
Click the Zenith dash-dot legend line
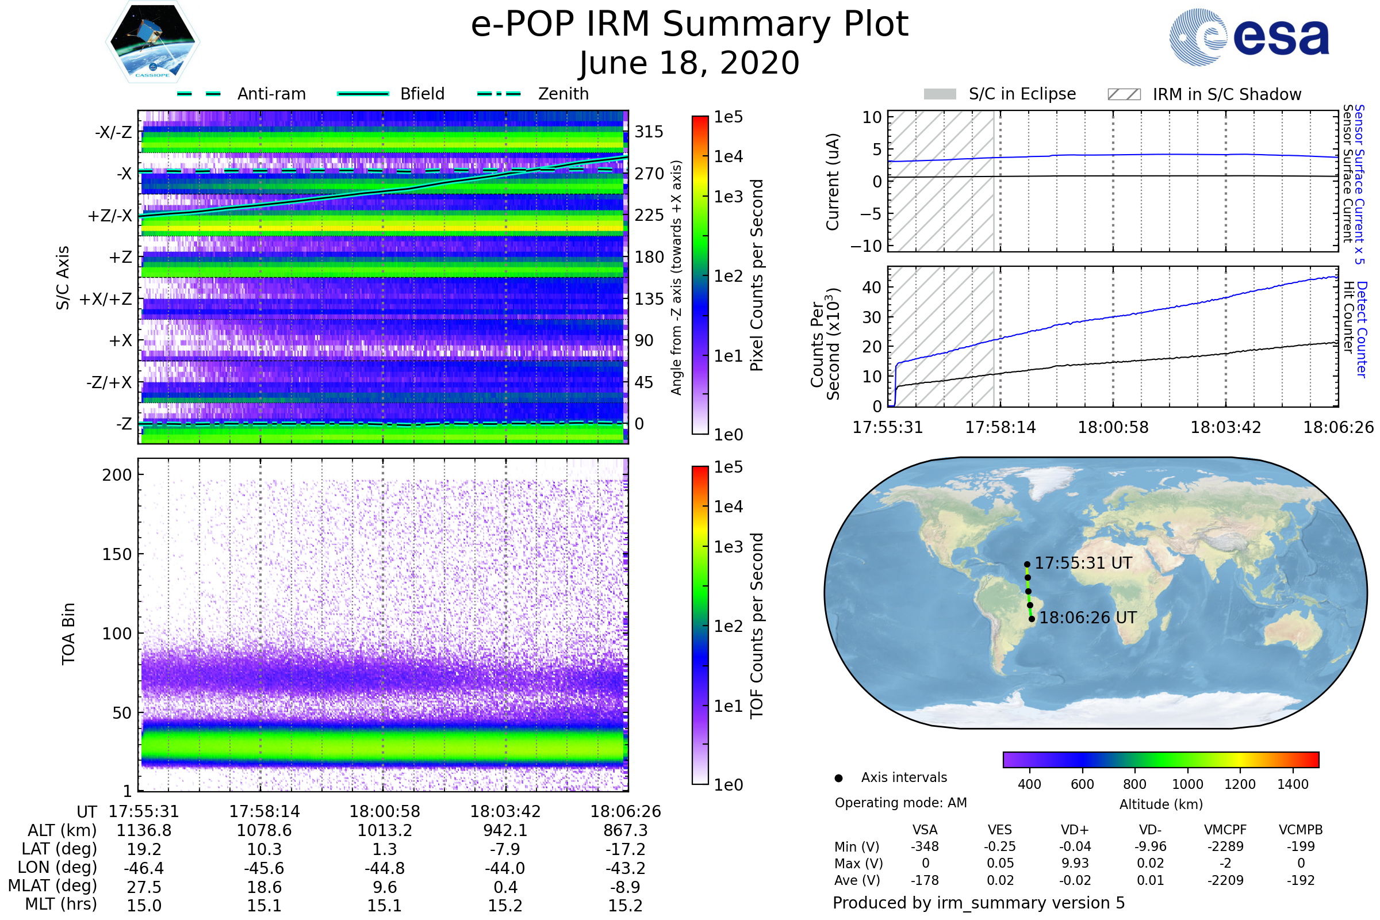pyautogui.click(x=499, y=94)
